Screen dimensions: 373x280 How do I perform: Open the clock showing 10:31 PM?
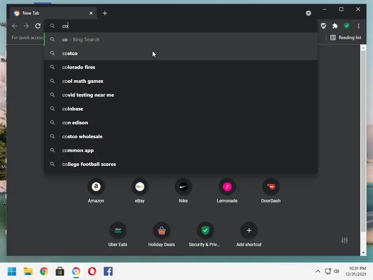(356, 271)
